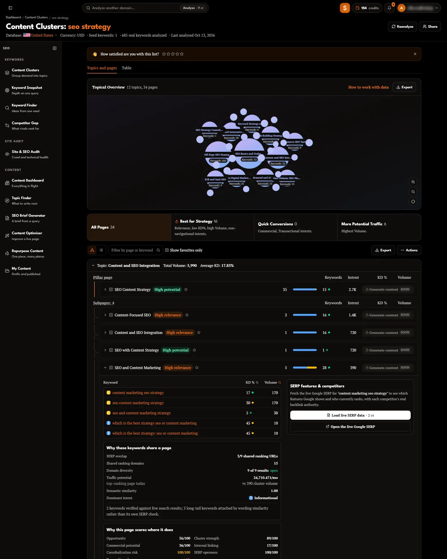Rate the list five stars
The image size is (447, 559).
pos(182,54)
